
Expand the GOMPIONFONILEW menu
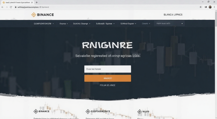[x=44, y=24]
